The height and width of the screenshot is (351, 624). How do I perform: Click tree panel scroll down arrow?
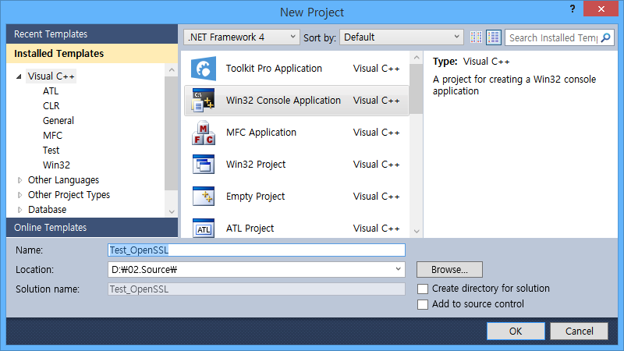(x=172, y=211)
